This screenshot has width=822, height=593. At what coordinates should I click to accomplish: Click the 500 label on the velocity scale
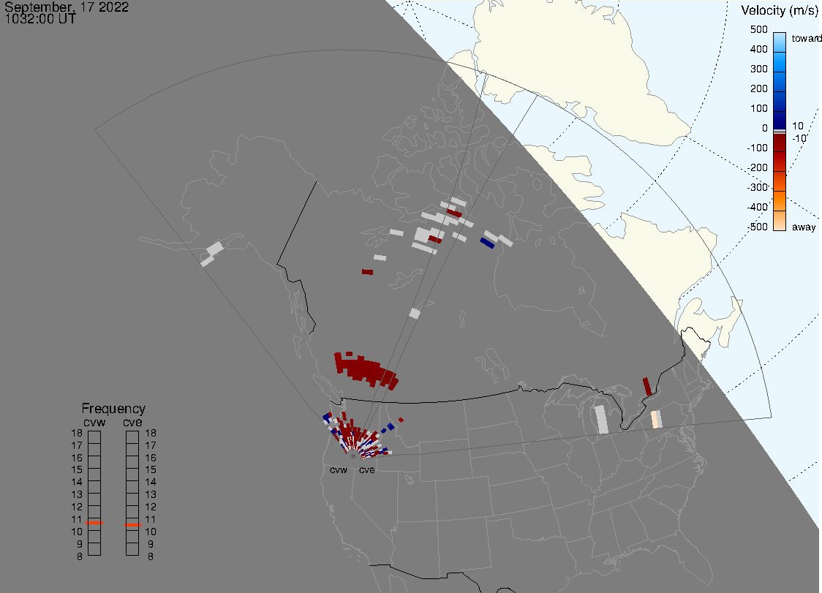758,29
